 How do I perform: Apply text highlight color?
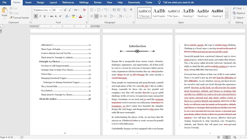pyautogui.click(x=73, y=16)
